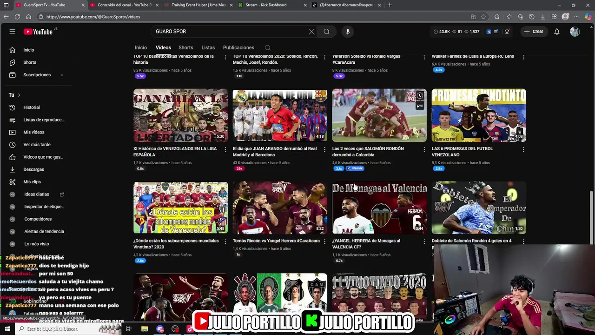This screenshot has width=595, height=335.
Task: Play the PROMESAS VINOTINTO thumbnail
Action: pos(479,115)
